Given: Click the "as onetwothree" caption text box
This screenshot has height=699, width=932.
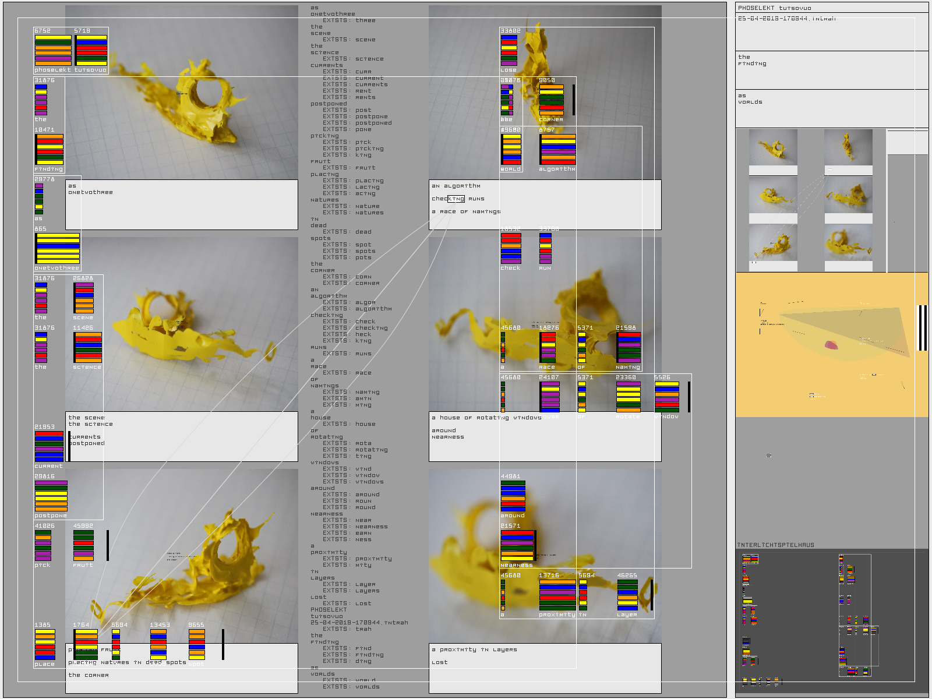Looking at the screenshot, I should [181, 204].
